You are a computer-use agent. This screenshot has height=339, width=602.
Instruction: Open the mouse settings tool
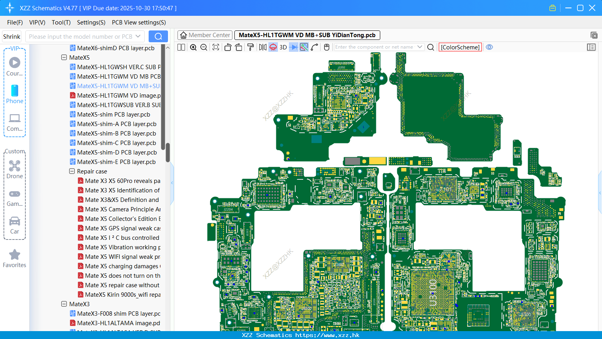point(326,47)
